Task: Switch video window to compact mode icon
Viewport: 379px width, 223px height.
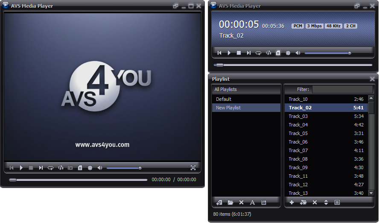Action: click(x=175, y=6)
